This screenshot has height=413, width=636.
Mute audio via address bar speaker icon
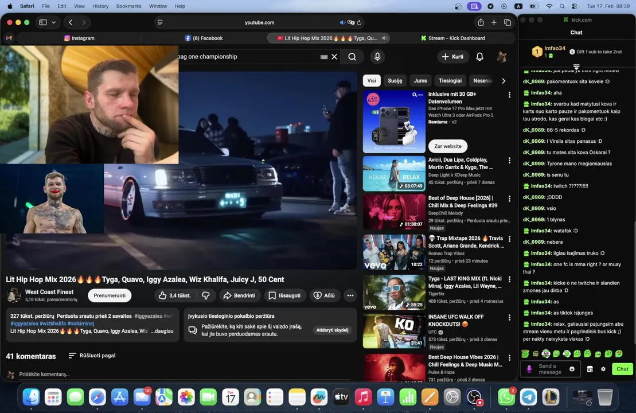(342, 23)
